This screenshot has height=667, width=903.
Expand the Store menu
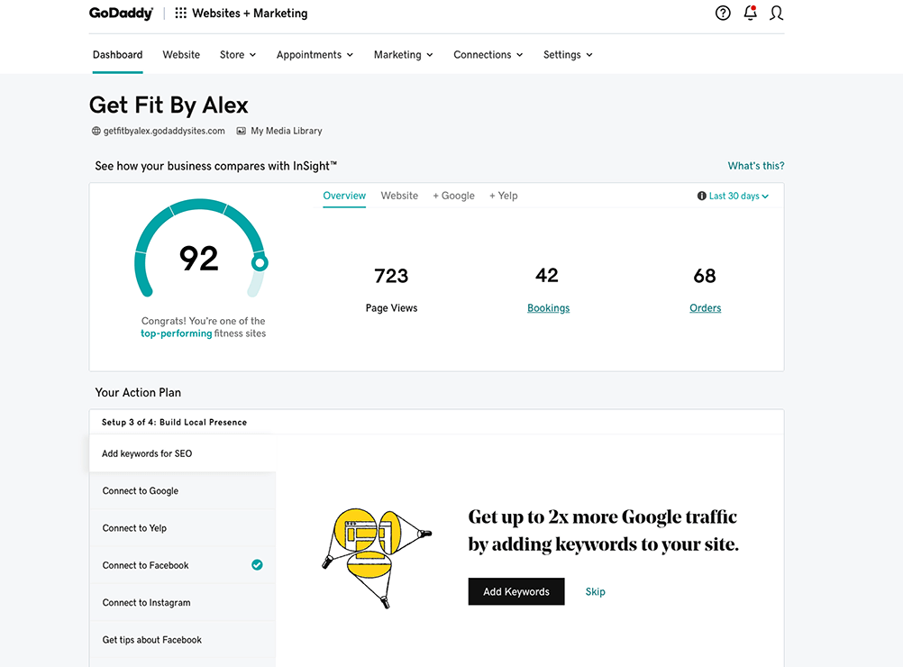pos(238,55)
